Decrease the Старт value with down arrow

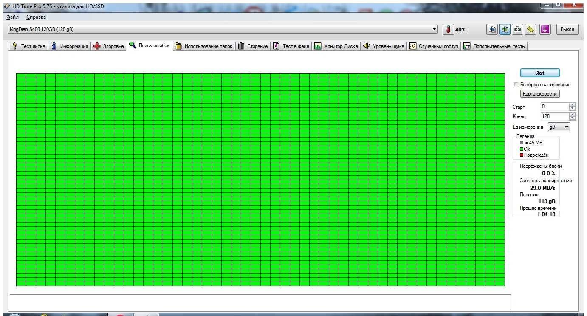click(x=572, y=109)
